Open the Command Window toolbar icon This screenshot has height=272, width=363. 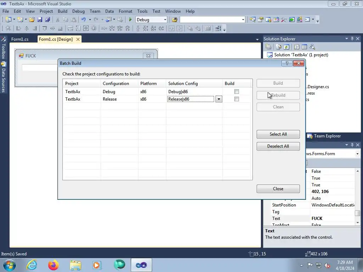tap(307, 20)
